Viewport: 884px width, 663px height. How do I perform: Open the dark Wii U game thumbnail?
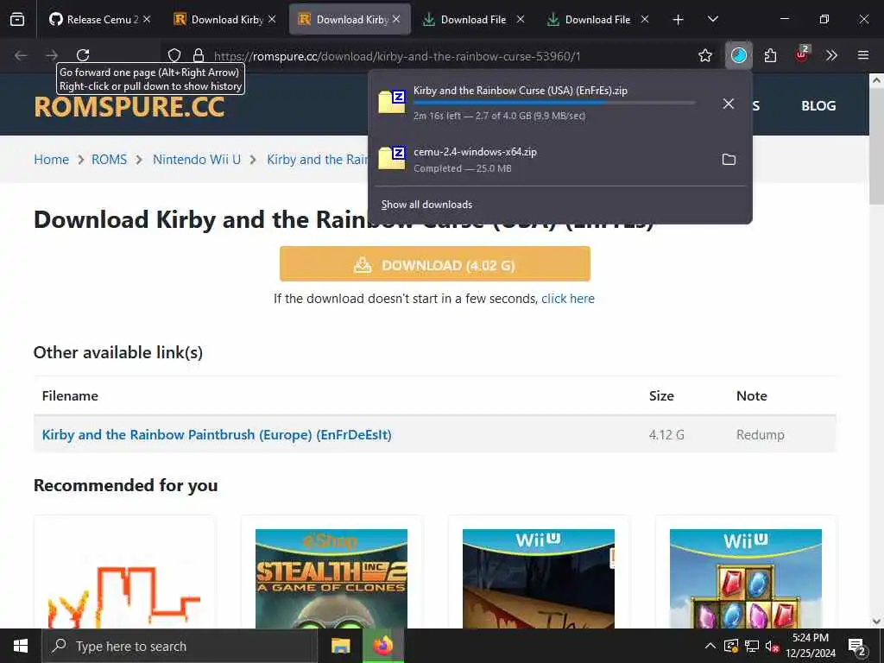539,578
